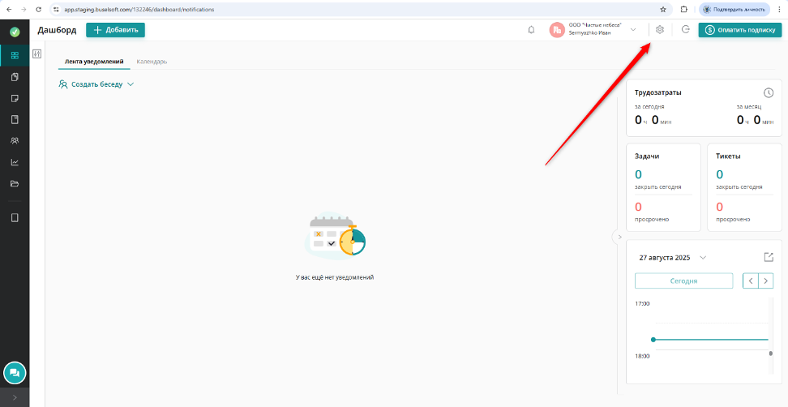Open the copy-documents icon in sidebar
The height and width of the screenshot is (407, 788).
(15, 77)
